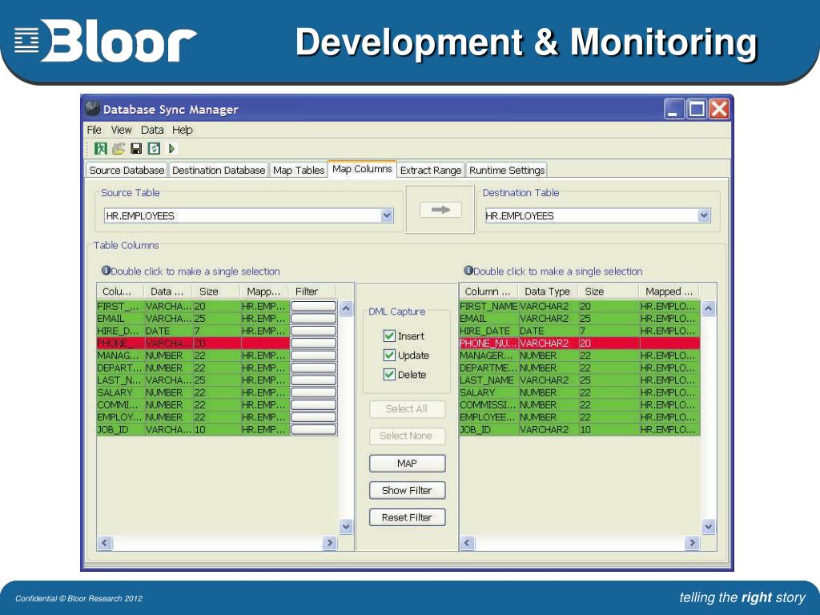Select the Map Tables tab
Viewport: 820px width, 615px height.
(299, 170)
